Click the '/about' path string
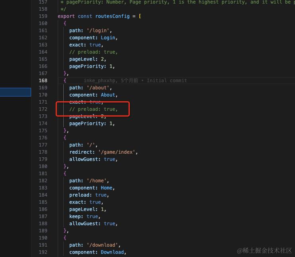 (98, 88)
